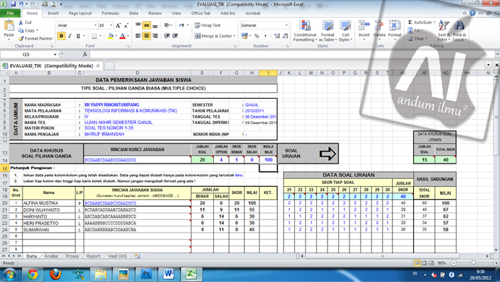
Task: Open Photoshop from the taskbar
Action: click(146, 274)
